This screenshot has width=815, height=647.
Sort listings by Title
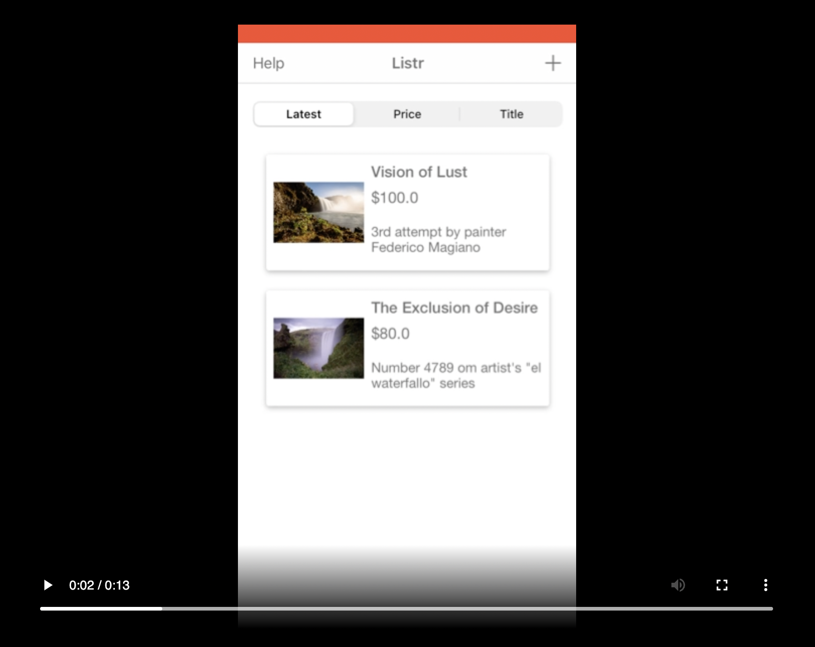pos(511,114)
